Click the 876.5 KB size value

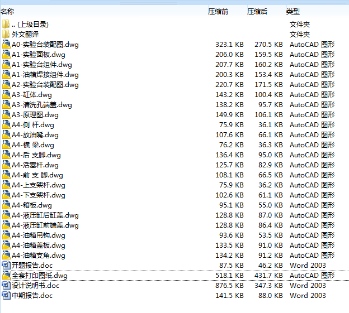click(x=229, y=285)
